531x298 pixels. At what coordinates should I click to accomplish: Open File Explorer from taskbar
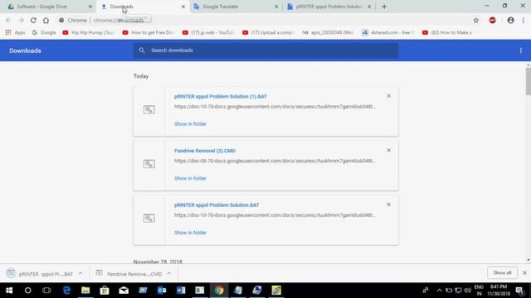pos(85,291)
